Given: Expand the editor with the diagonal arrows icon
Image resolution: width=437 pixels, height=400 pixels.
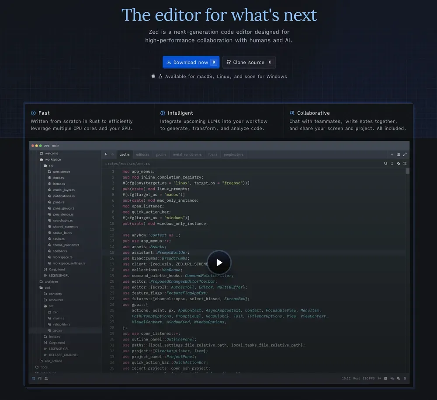Looking at the screenshot, I should (405, 154).
